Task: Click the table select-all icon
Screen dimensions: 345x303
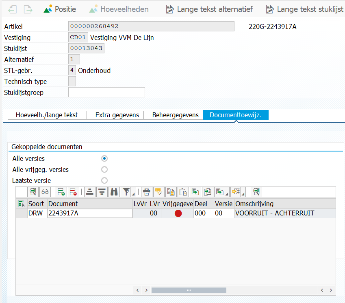Action: coord(22,204)
